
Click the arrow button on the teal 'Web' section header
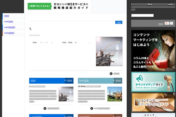118,81
